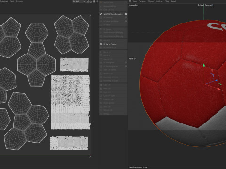
Task: Click the Restore UV icon
Action: 101,110
